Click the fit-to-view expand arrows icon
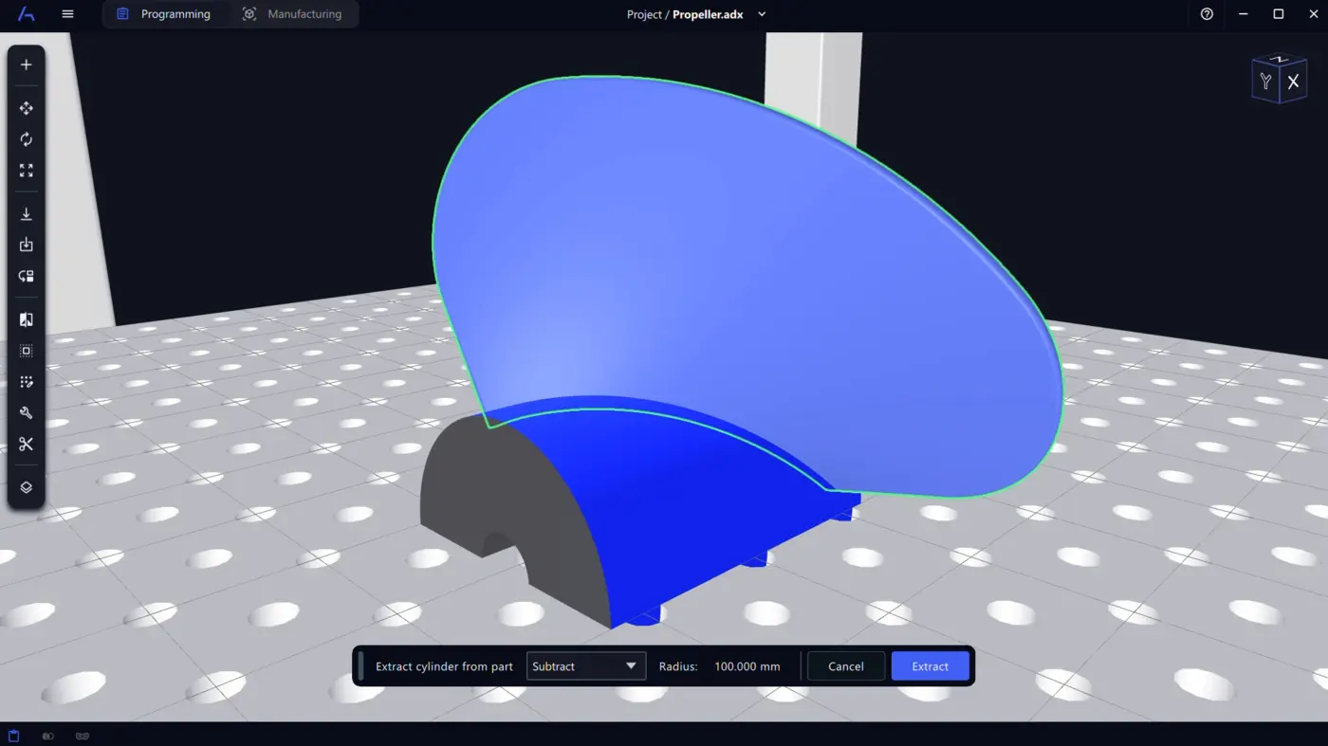 (27, 171)
